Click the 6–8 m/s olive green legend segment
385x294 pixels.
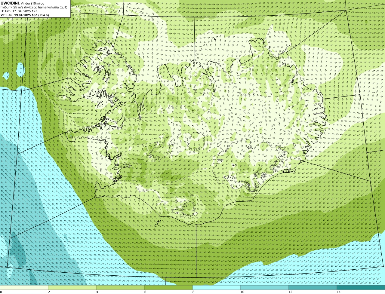[168, 287]
